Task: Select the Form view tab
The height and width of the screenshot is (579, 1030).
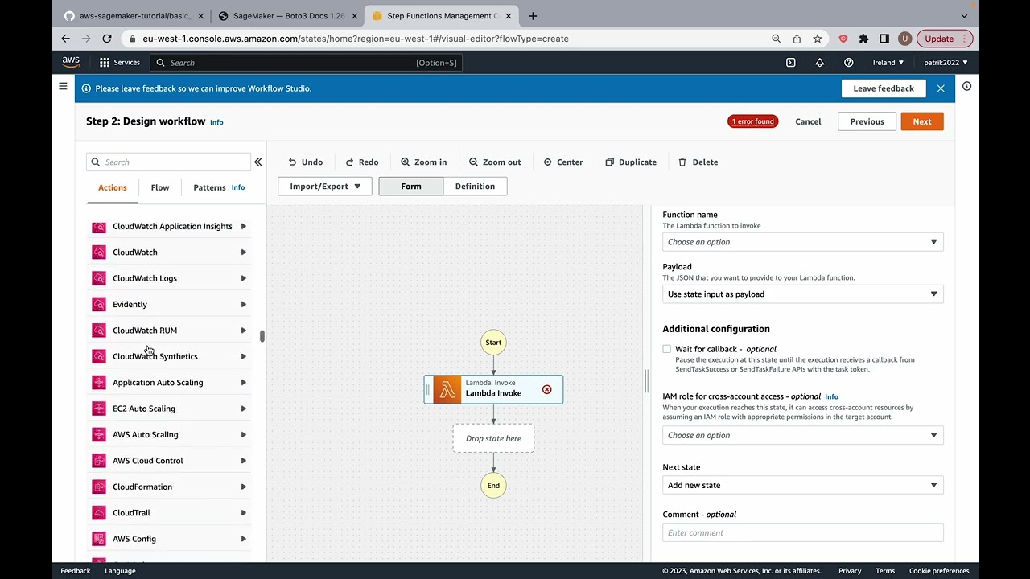Action: pyautogui.click(x=411, y=187)
